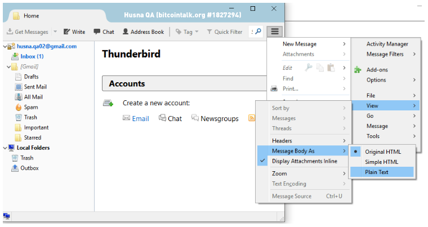This screenshot has width=428, height=227.
Task: Open the Message Filters submenu
Action: [x=386, y=54]
